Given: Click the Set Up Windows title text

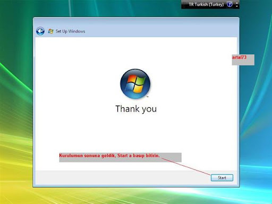Looking at the screenshot, I should tap(70, 31).
